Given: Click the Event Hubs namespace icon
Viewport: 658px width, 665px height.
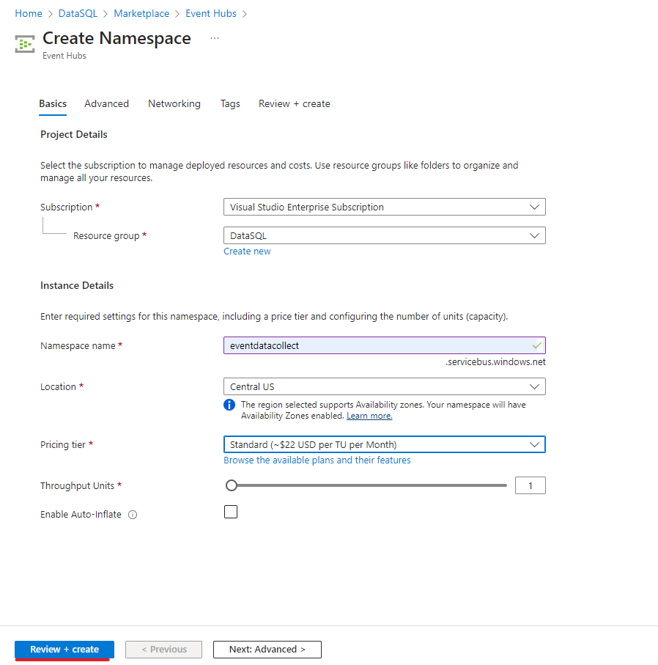Looking at the screenshot, I should coord(25,44).
